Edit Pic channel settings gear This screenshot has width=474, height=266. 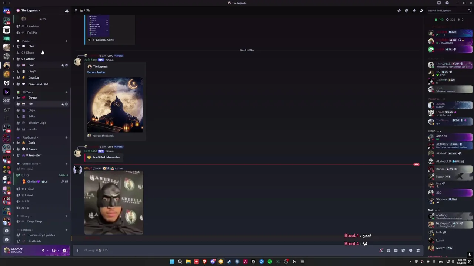(x=67, y=104)
